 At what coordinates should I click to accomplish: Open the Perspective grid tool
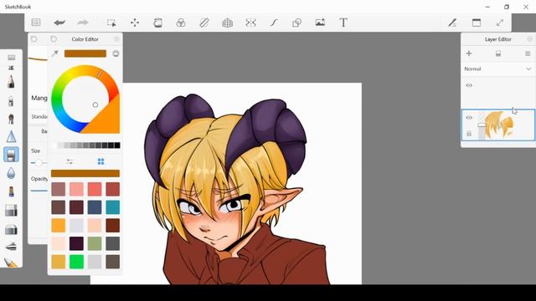[227, 23]
